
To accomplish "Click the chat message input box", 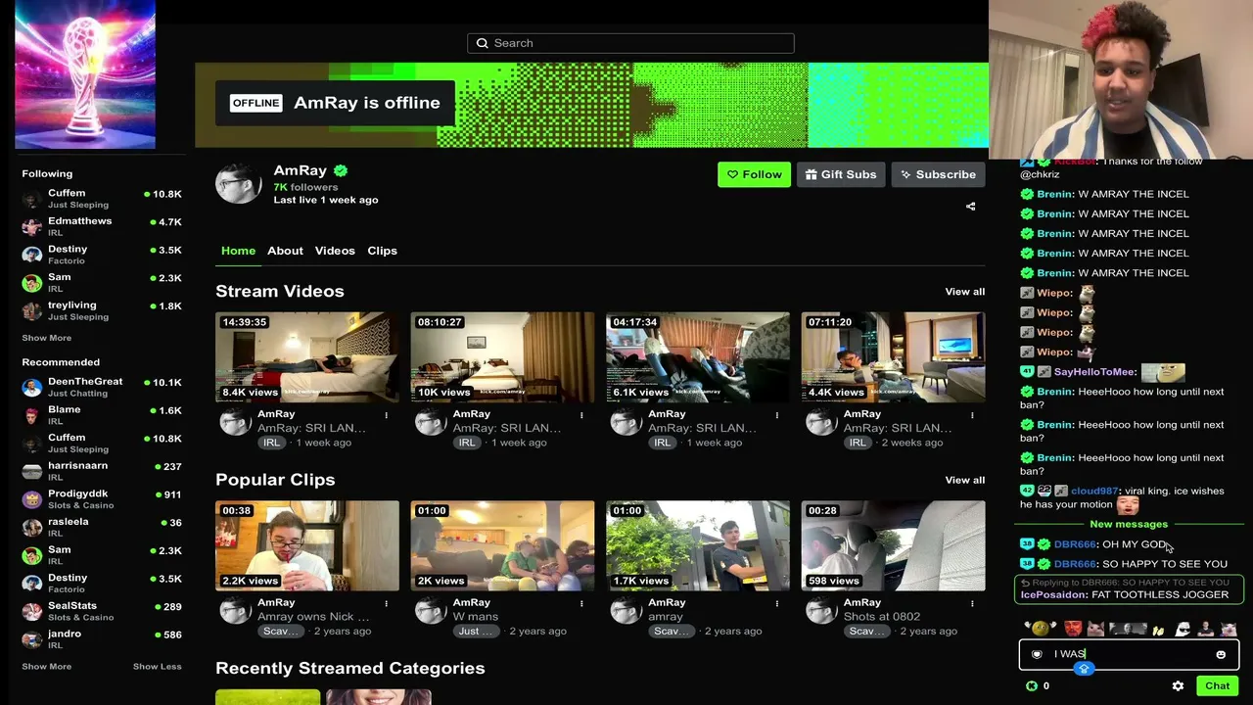I will (1129, 654).
